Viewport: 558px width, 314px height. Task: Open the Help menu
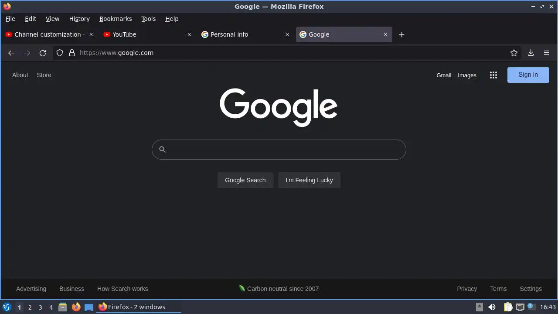tap(172, 19)
